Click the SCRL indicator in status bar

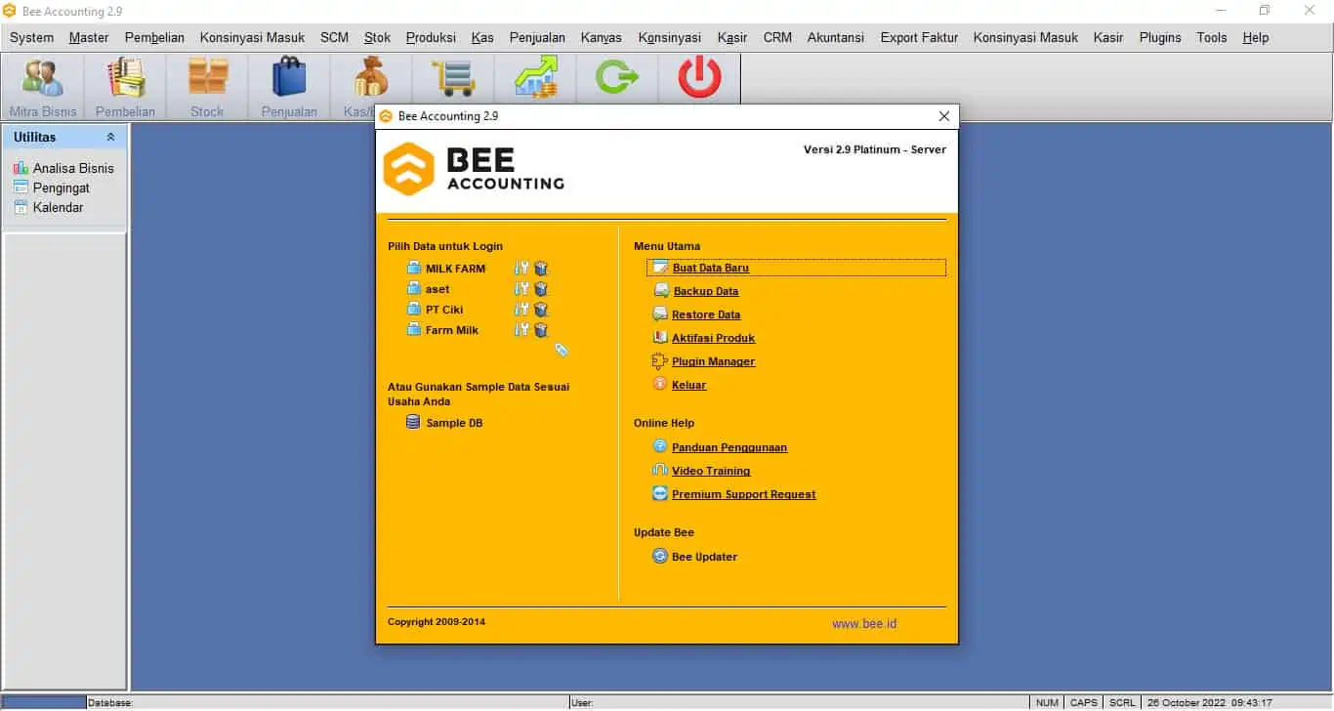click(1122, 702)
